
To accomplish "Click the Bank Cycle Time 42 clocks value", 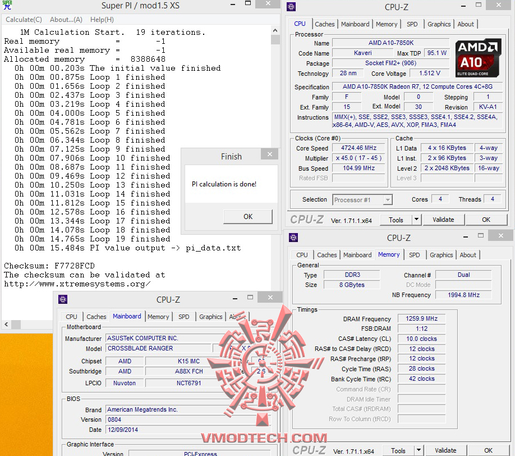I will pos(421,379).
